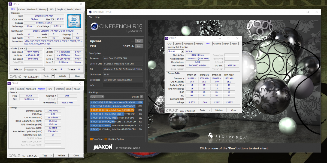Screen dimensions: 327x163
Task: Click Close button in CPU-Z memory window
Action: point(76,156)
